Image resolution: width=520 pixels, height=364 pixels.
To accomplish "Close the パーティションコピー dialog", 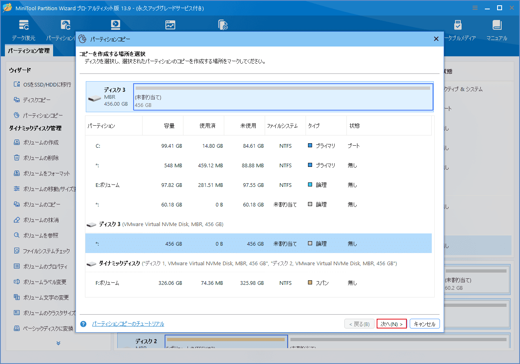I will coord(436,39).
